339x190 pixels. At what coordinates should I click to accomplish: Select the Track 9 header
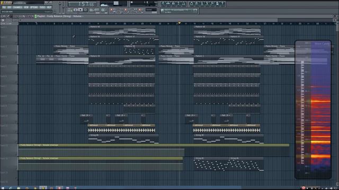(x=8, y=109)
